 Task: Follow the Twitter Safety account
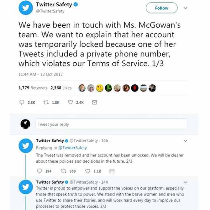[x=161, y=8]
